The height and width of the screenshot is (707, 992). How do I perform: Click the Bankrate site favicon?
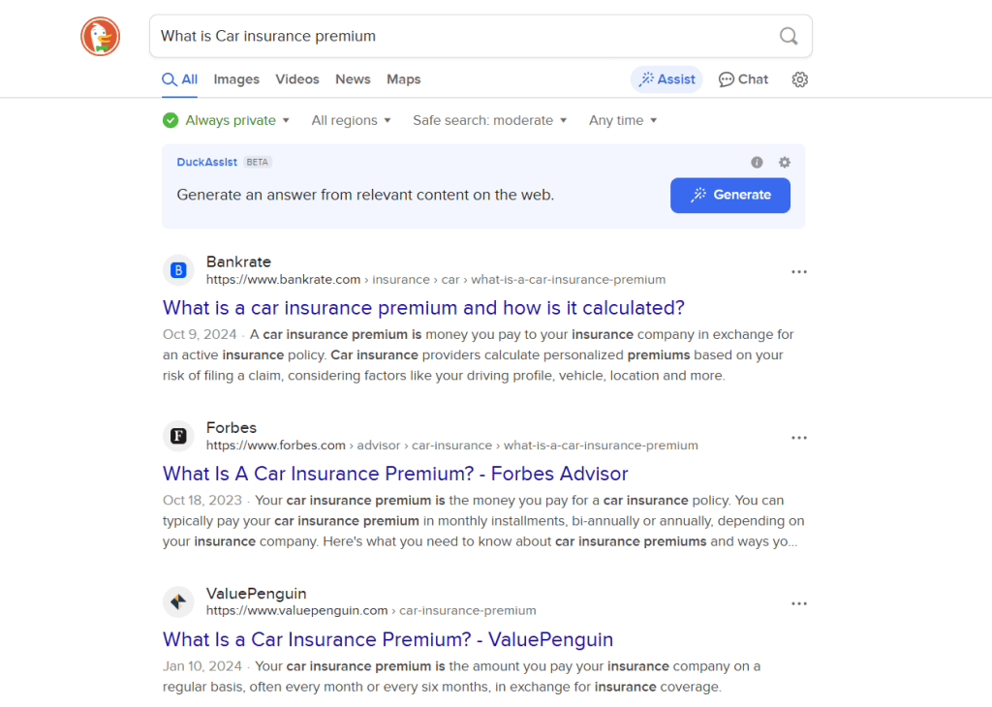178,270
